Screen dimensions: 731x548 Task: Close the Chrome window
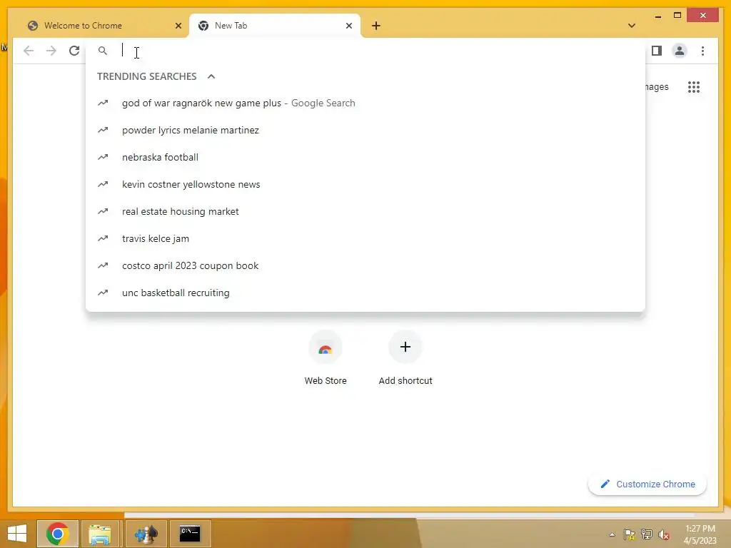703,16
